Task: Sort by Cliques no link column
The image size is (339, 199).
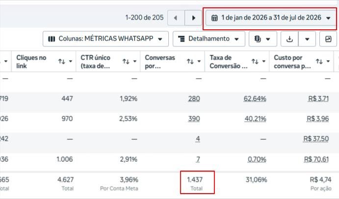Action: [62, 62]
